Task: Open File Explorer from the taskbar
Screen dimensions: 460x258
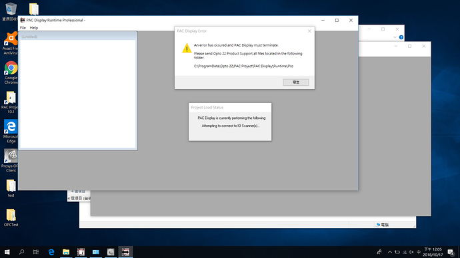Action: [66, 252]
